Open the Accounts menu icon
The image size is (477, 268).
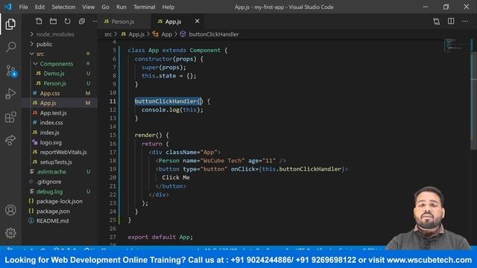pyautogui.click(x=10, y=210)
